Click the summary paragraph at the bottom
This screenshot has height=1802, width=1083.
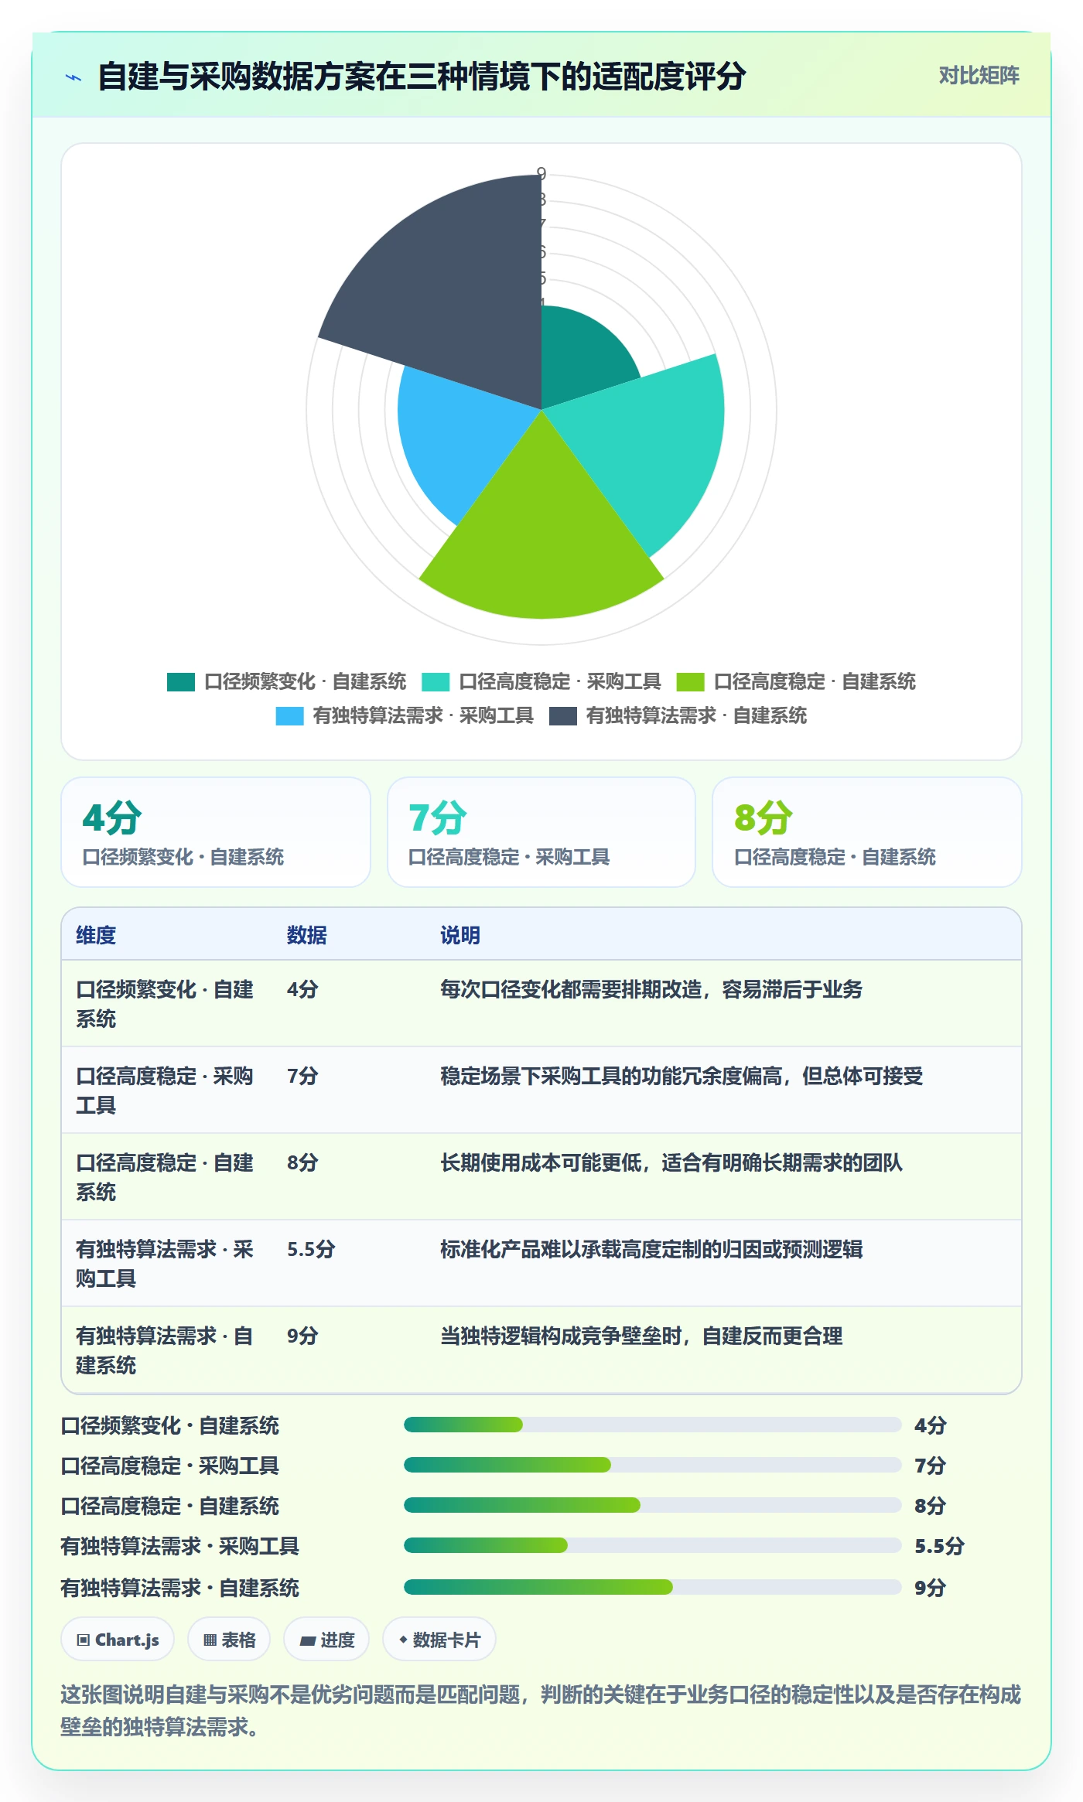pyautogui.click(x=541, y=1710)
